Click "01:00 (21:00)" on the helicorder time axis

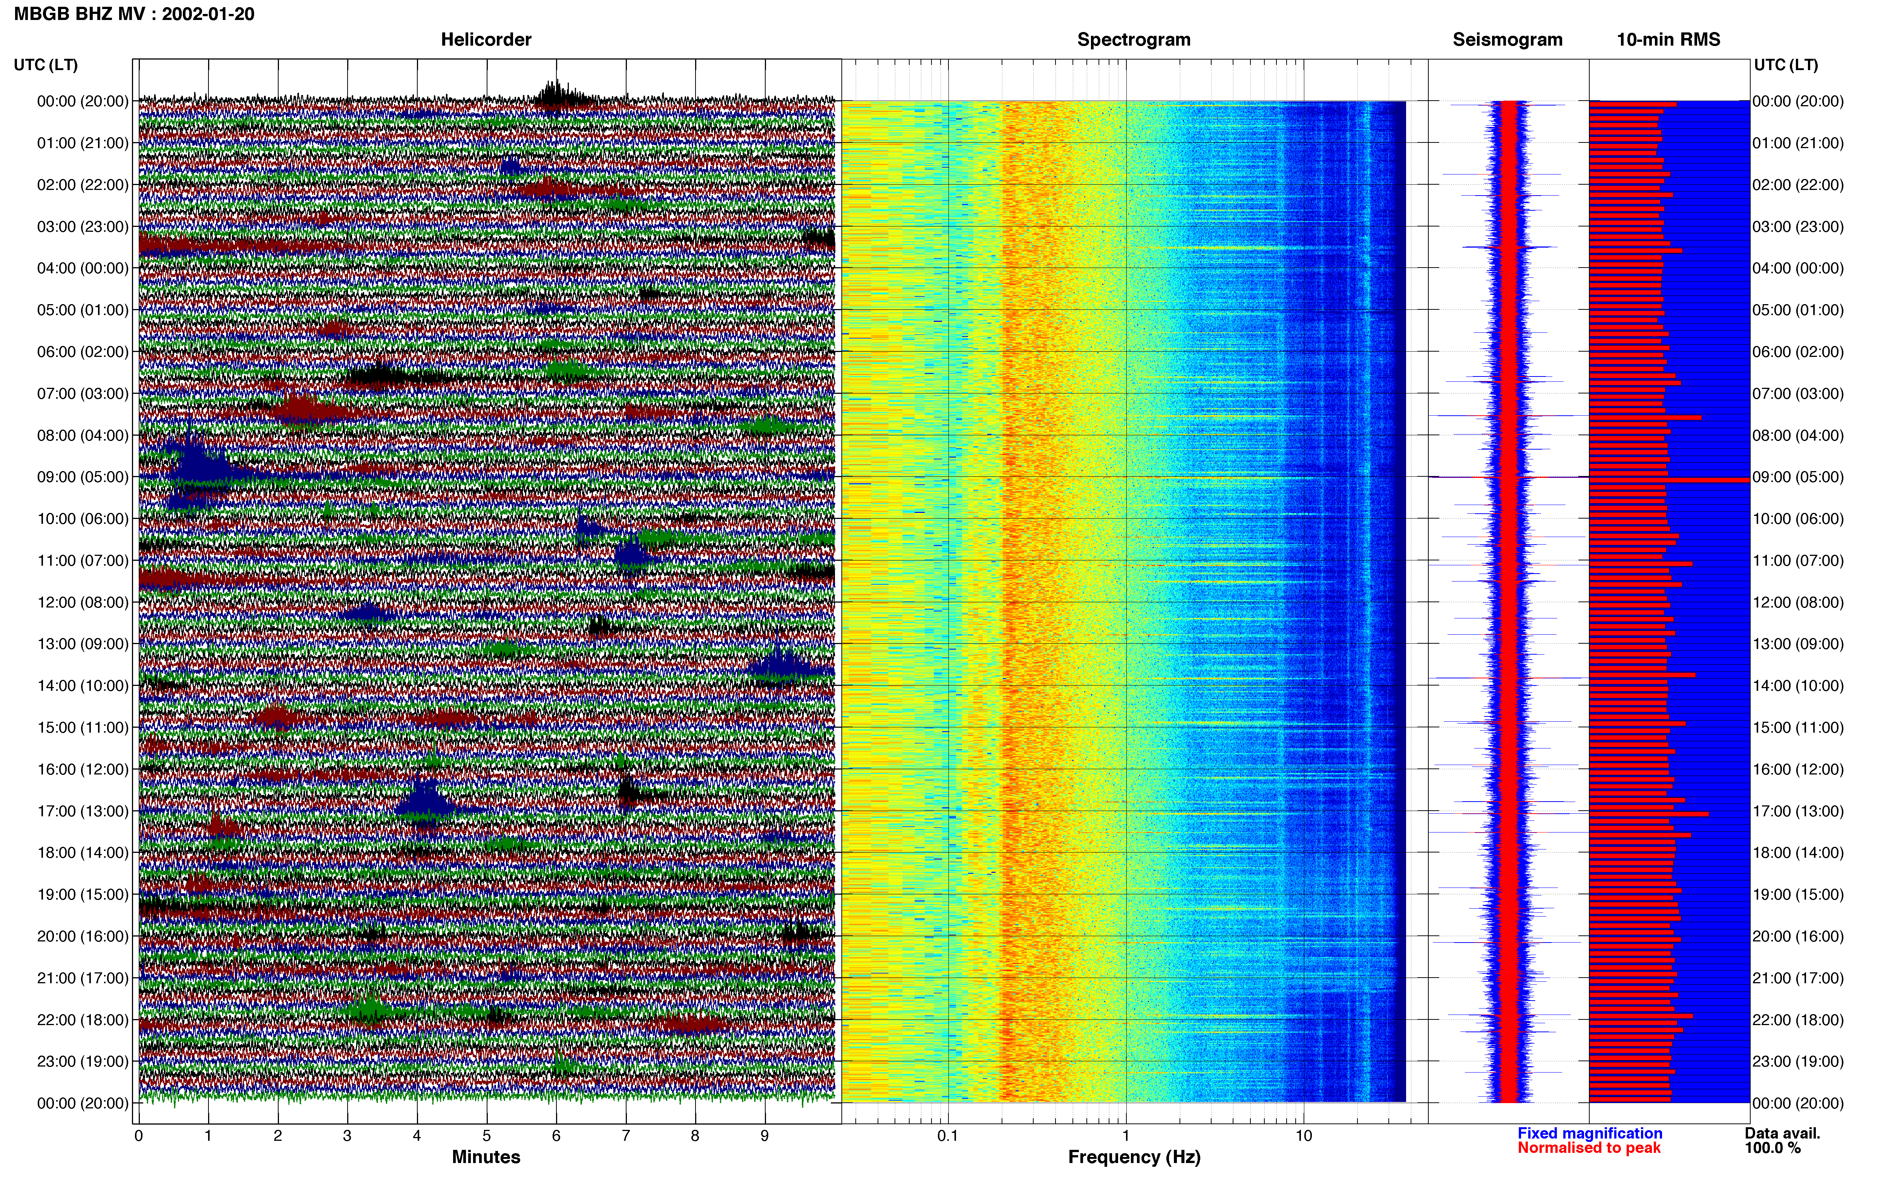point(83,143)
